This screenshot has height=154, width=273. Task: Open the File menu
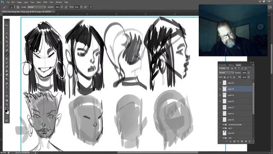[x=8, y=2]
